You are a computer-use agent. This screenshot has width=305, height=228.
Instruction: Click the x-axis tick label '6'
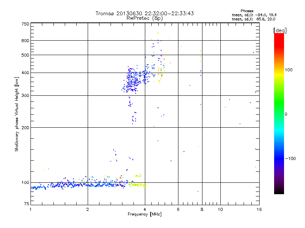click(x=178, y=209)
